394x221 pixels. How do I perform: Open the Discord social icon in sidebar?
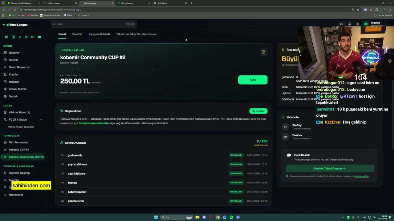(x=39, y=37)
